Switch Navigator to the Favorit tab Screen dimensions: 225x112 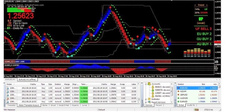click(x=158, y=105)
